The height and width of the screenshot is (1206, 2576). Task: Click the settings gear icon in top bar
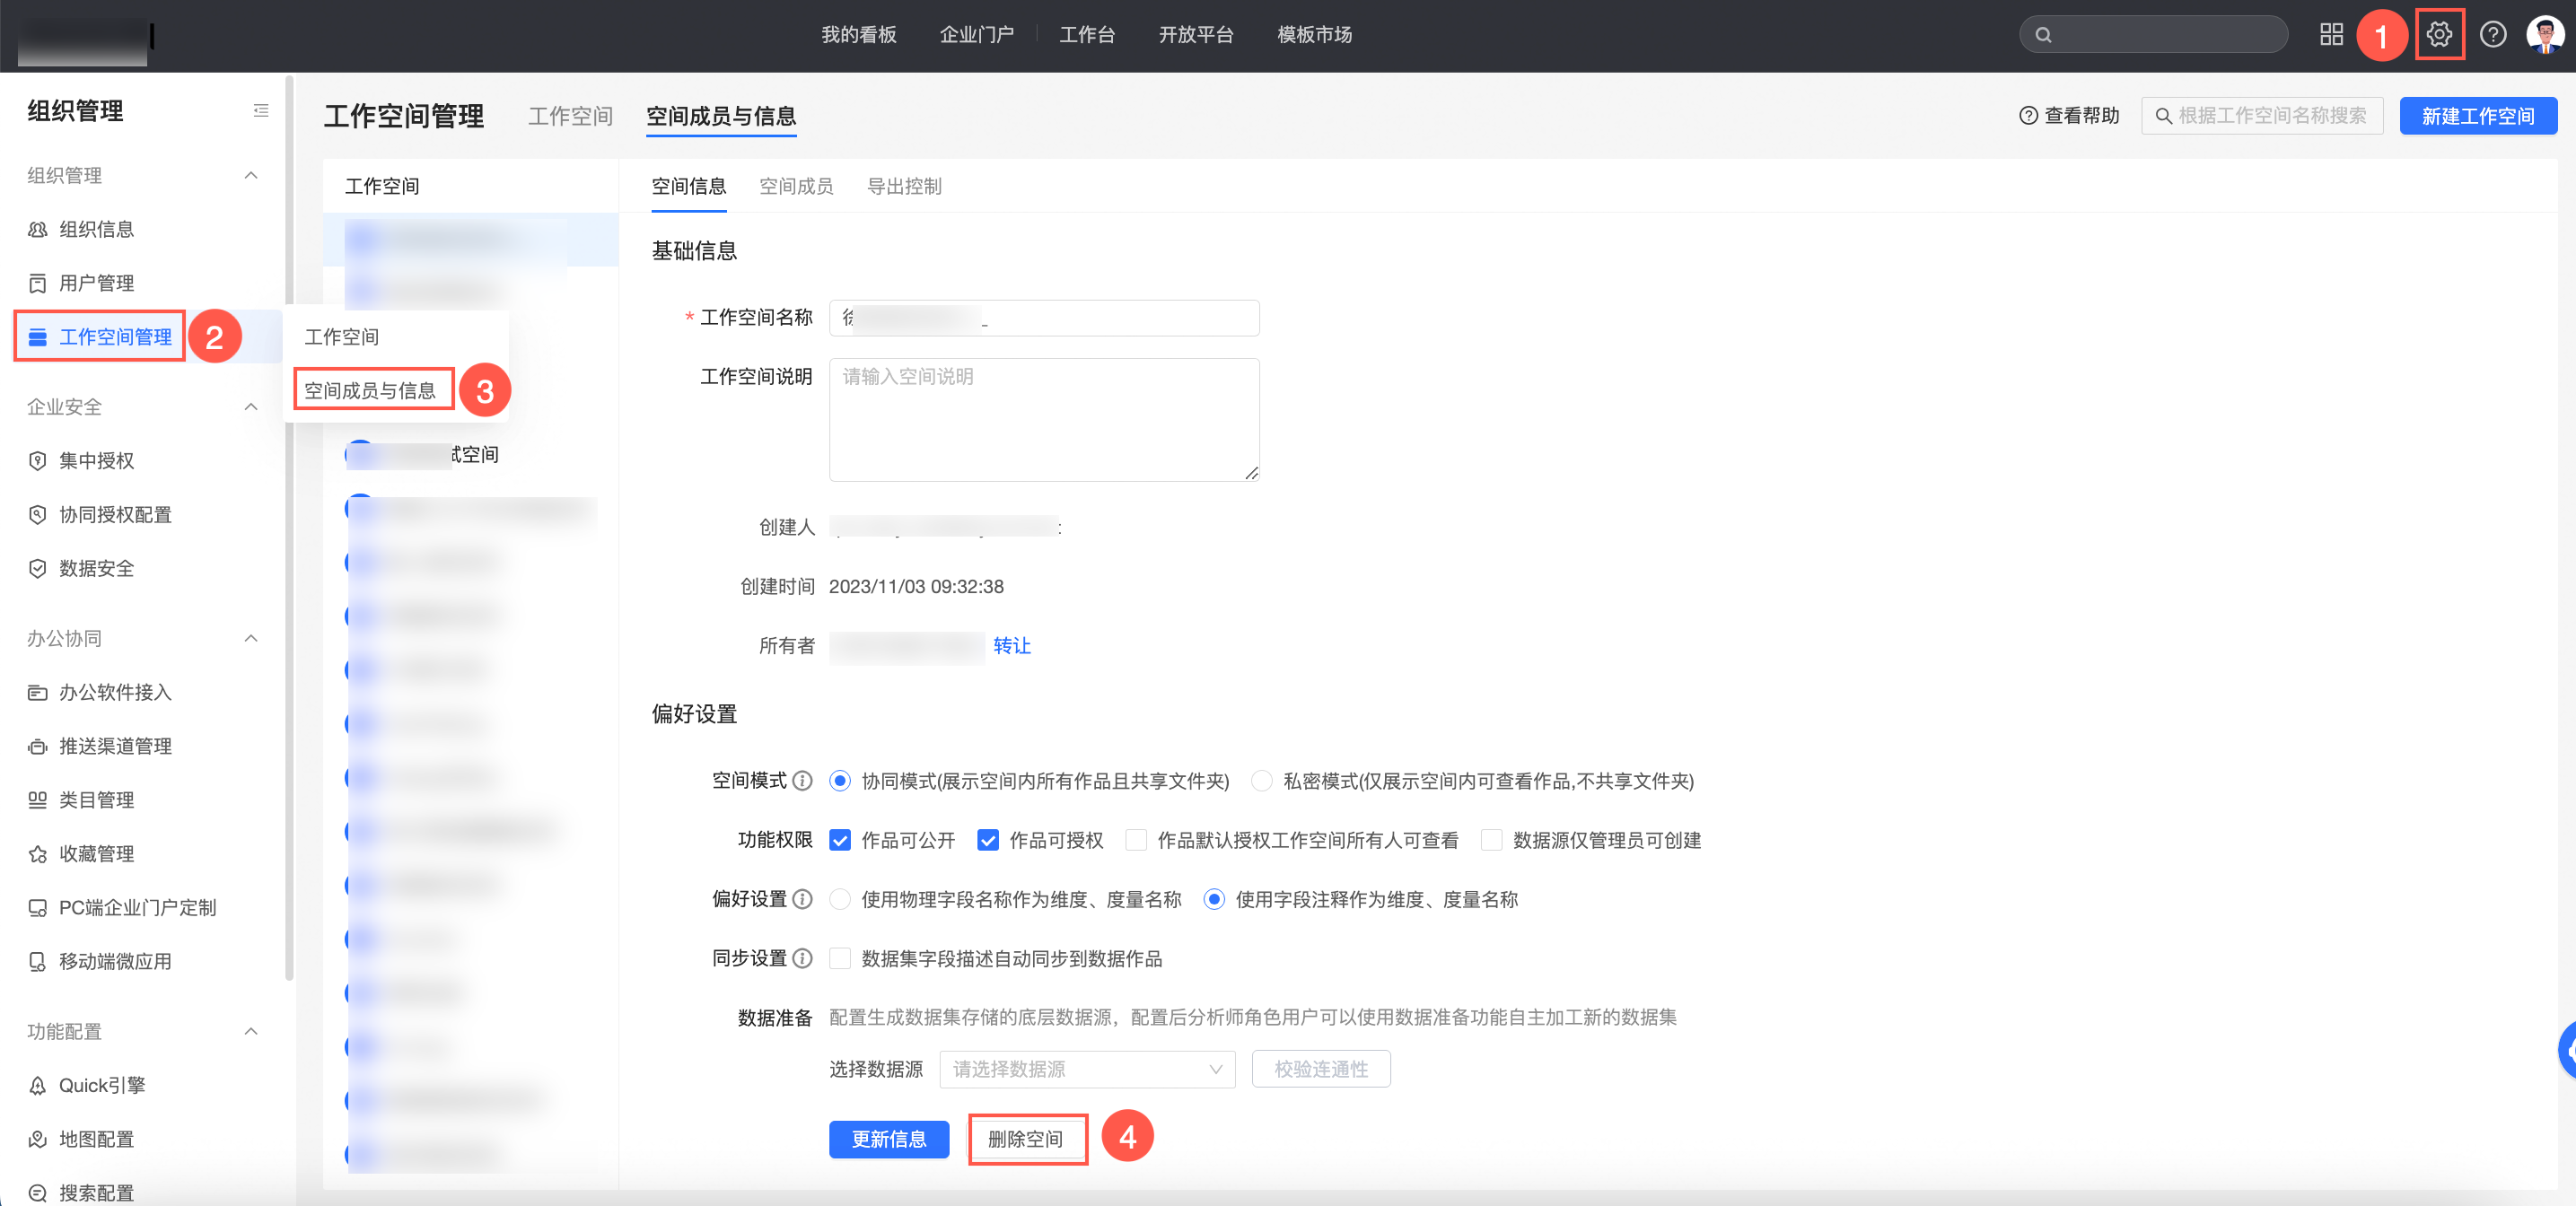click(2438, 35)
